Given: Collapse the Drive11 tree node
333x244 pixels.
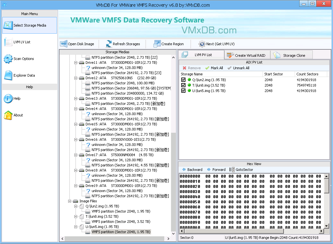Looking at the screenshot, I should (76, 63).
